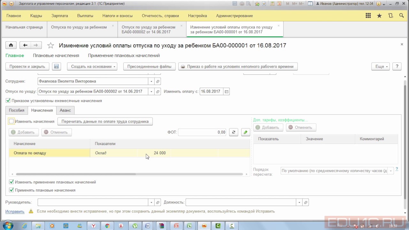Viewport: 409px width, 230px height.
Task: Open the Зарплата menu section
Action: 60,16
